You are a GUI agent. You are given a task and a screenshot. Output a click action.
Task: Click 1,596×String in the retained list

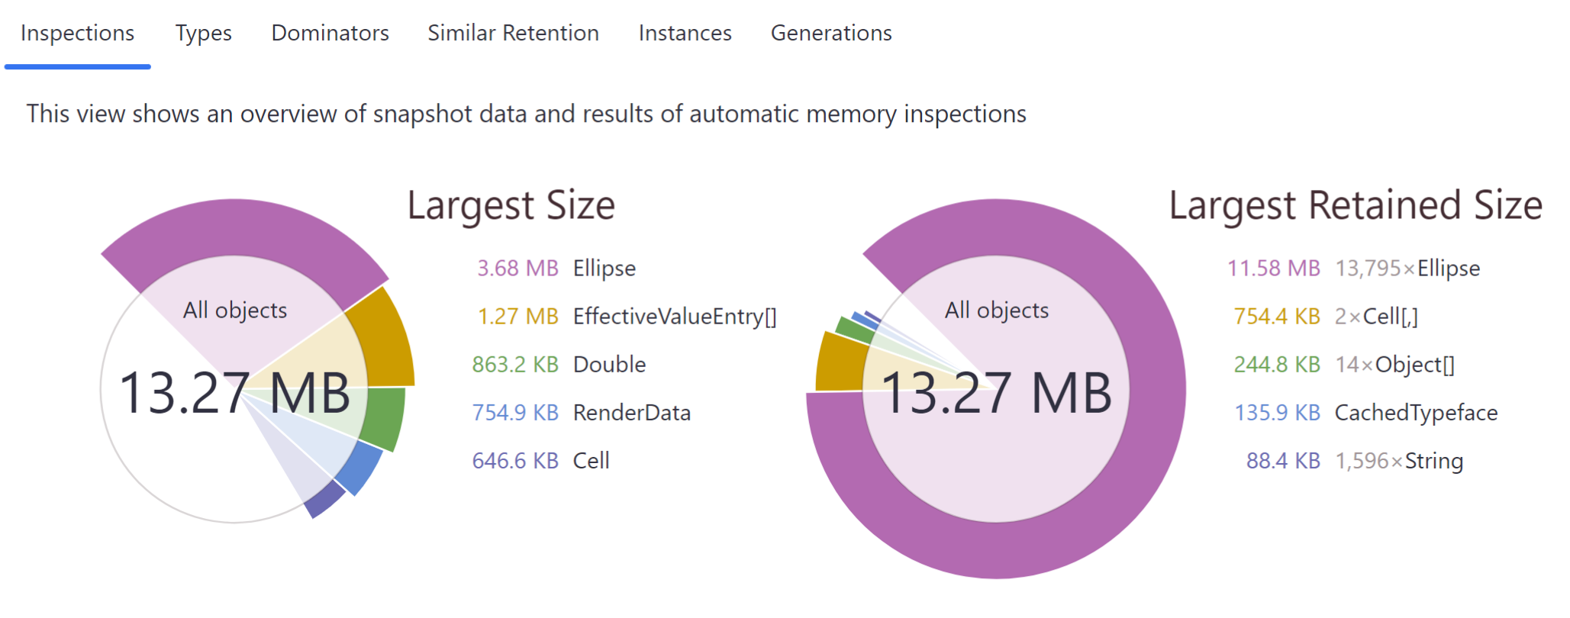pyautogui.click(x=1400, y=460)
